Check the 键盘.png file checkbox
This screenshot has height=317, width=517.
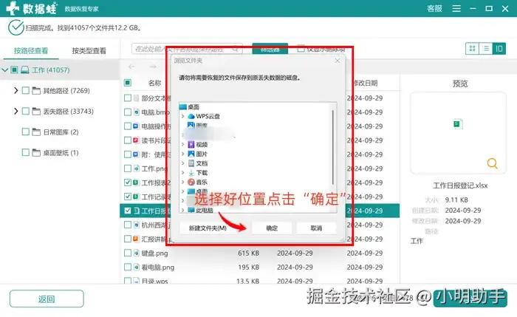click(128, 253)
